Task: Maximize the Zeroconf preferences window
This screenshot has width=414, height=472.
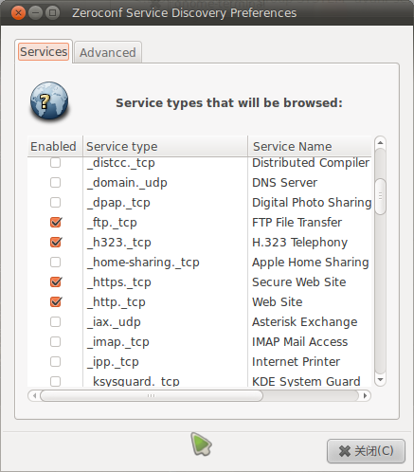Action: coord(52,13)
